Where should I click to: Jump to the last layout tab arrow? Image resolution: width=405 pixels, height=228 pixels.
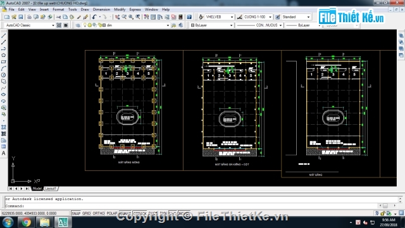coord(27,189)
